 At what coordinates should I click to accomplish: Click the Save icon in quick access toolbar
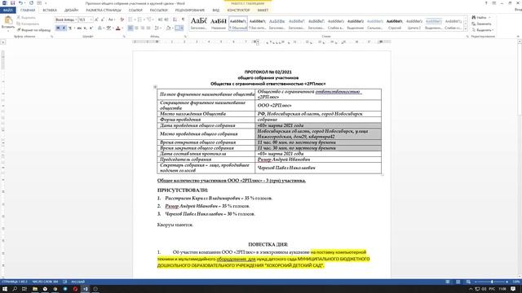tap(13, 3)
